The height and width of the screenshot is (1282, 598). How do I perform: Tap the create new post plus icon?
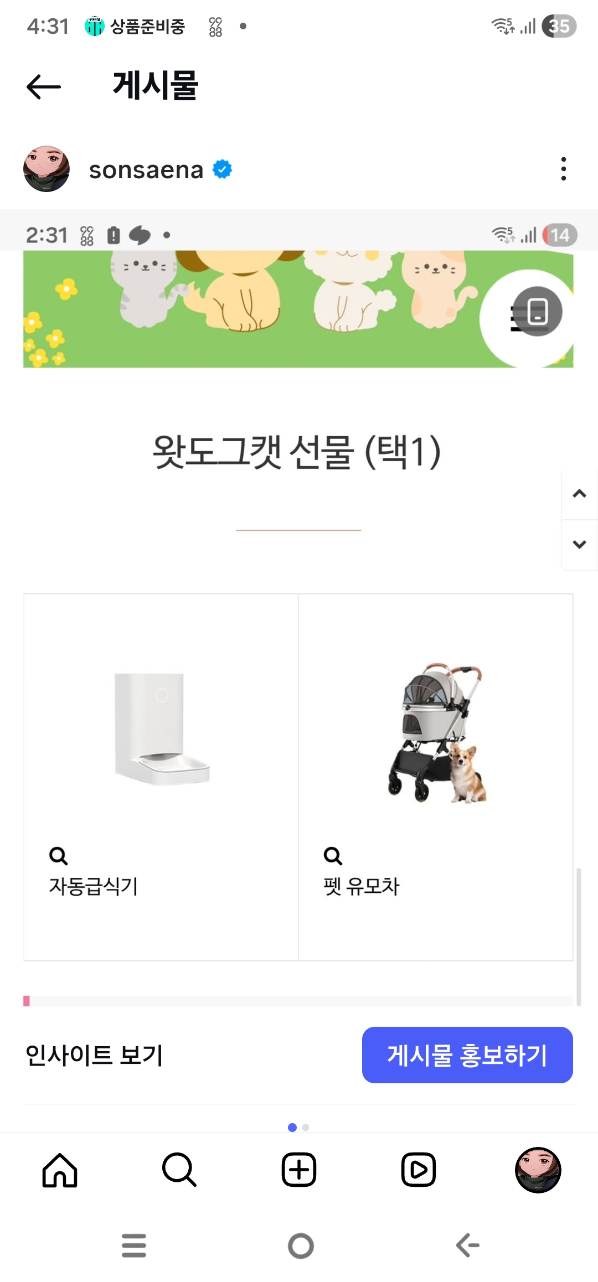299,1170
